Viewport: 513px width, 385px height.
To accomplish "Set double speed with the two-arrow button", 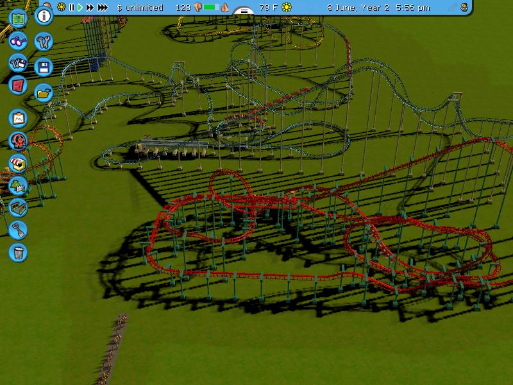I will (x=90, y=7).
